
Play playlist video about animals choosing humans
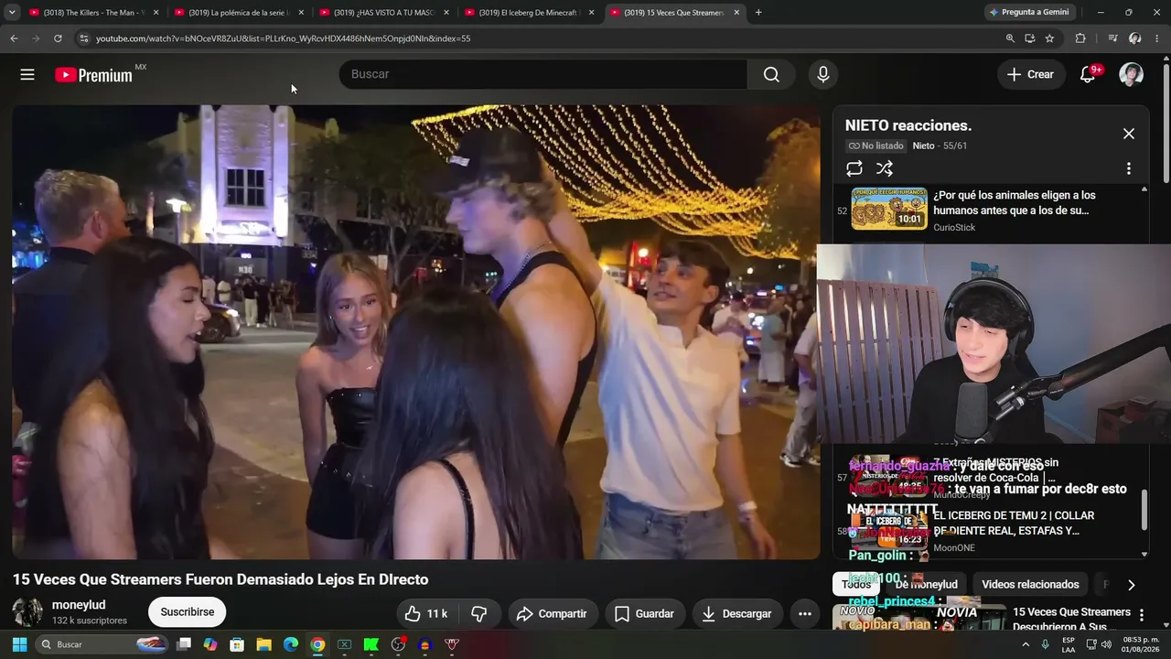(993, 210)
